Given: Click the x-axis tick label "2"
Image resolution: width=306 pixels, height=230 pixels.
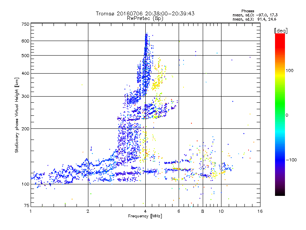Looking at the screenshot, I should click(x=88, y=211).
